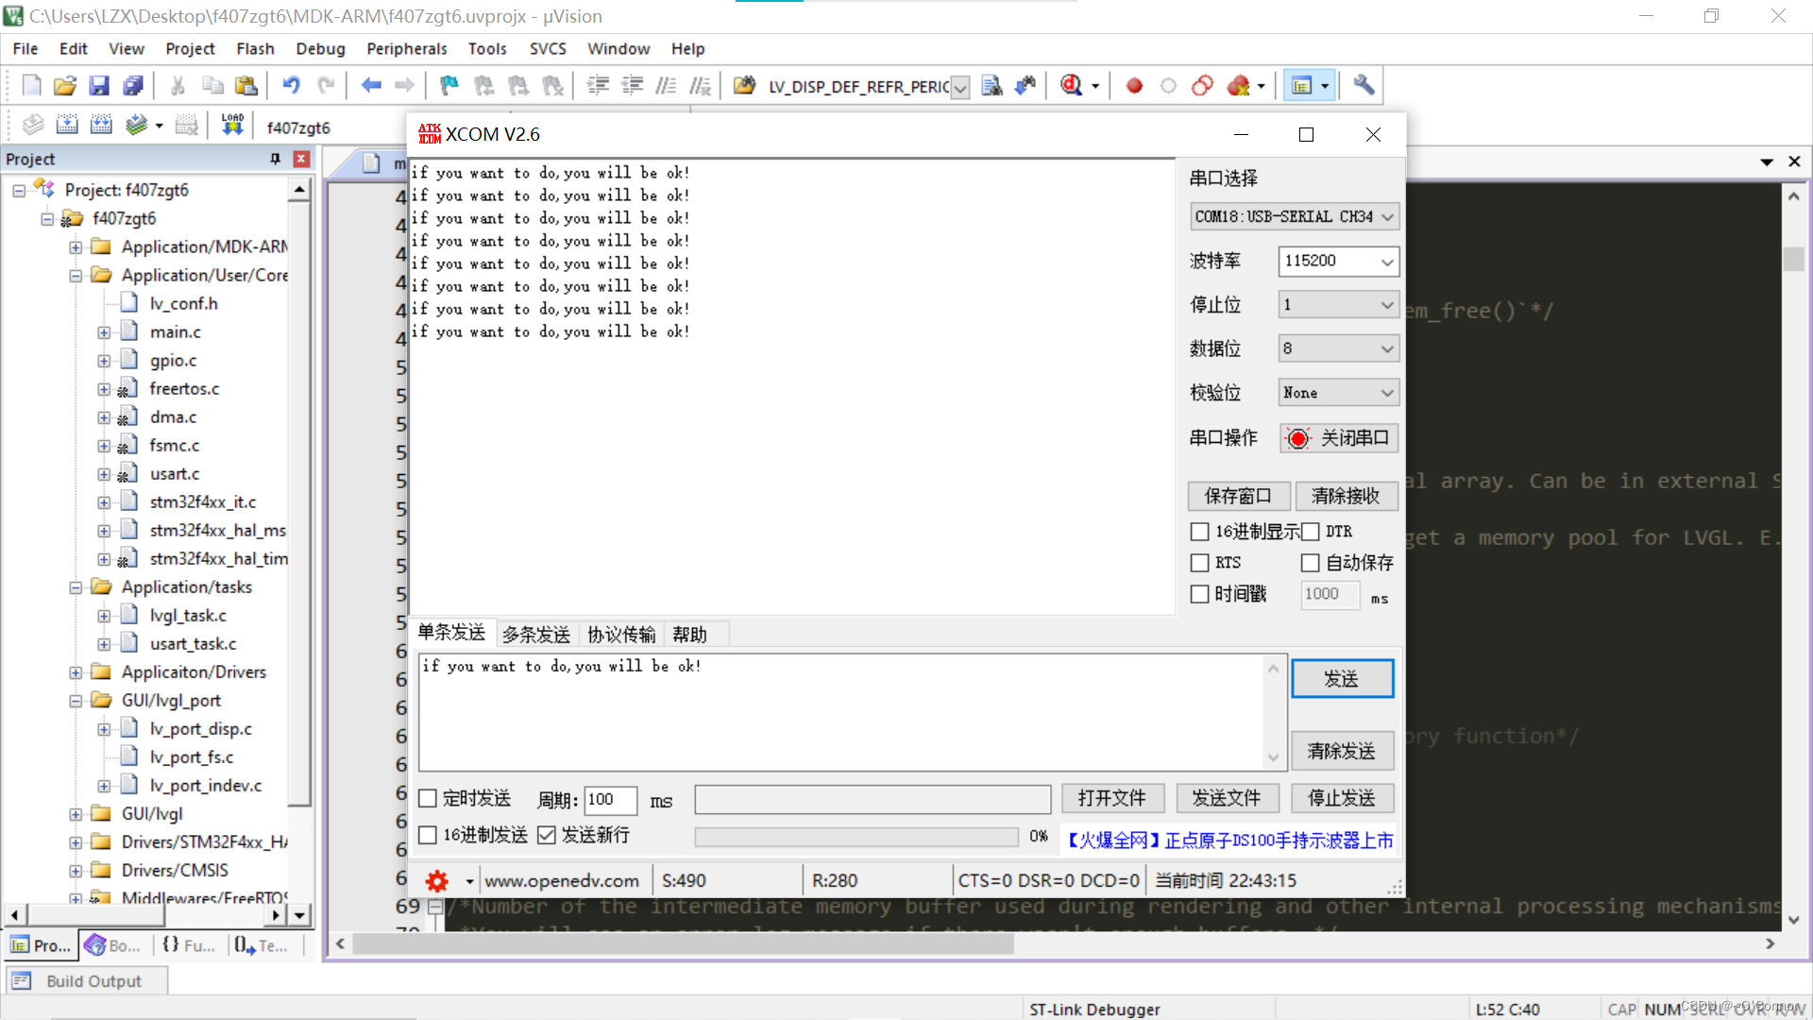Enable the 16进制显示 checkbox in XCOM
Screen dimensions: 1813x1020
[1199, 531]
